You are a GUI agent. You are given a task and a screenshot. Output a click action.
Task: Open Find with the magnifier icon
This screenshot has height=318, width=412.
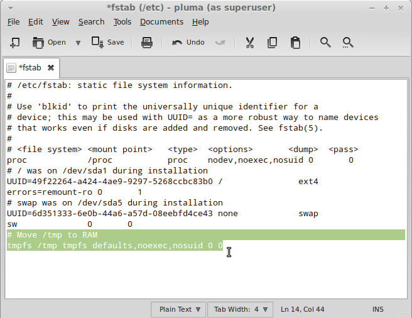(325, 42)
